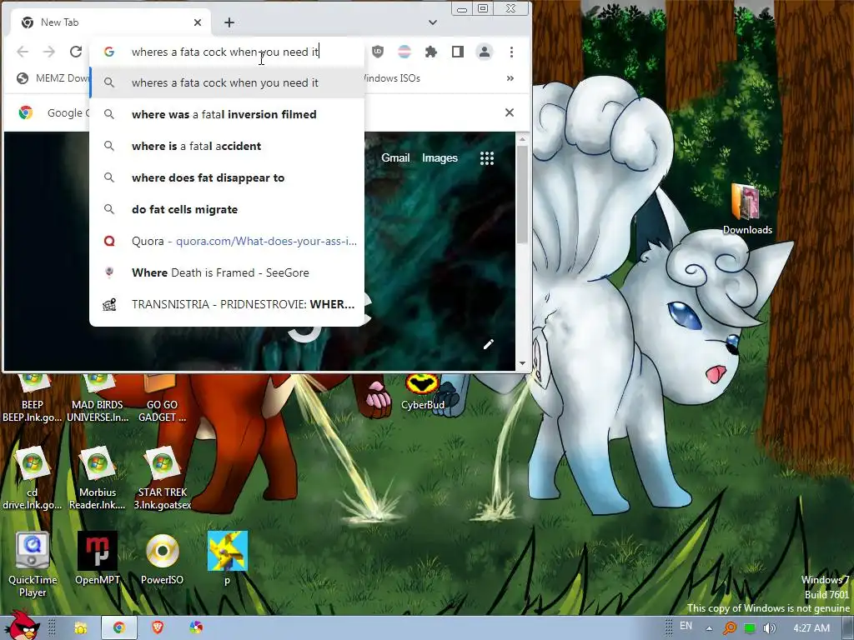Close the New Tab tab

pos(198,22)
